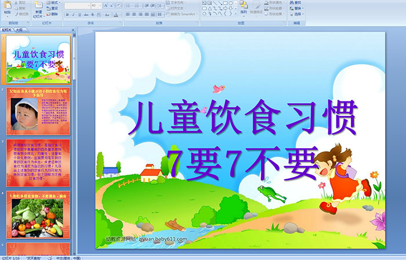
Task: Select the Rectangle shape in gallery
Action: [x=225, y=3]
